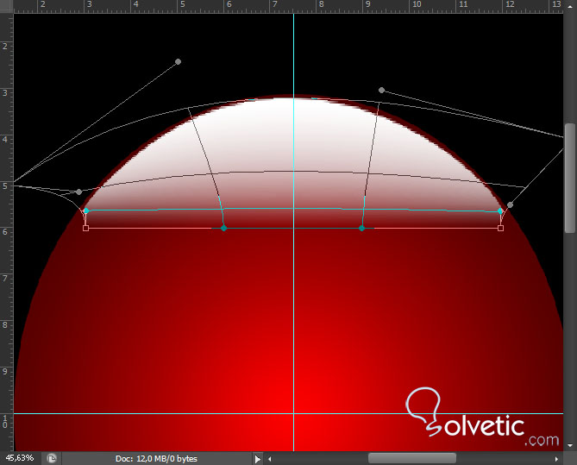Select the upper-right grey warp handle dot
577x465 pixels.
click(381, 91)
